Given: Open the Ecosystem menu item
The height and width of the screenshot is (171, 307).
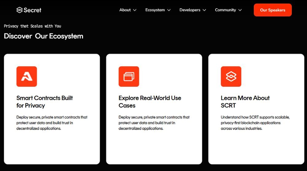Looking at the screenshot, I should pyautogui.click(x=155, y=10).
